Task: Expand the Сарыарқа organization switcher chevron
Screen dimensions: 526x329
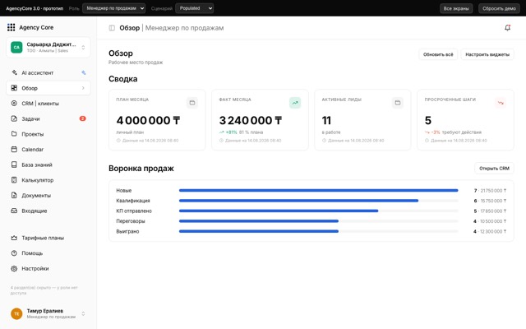Action: pyautogui.click(x=83, y=48)
